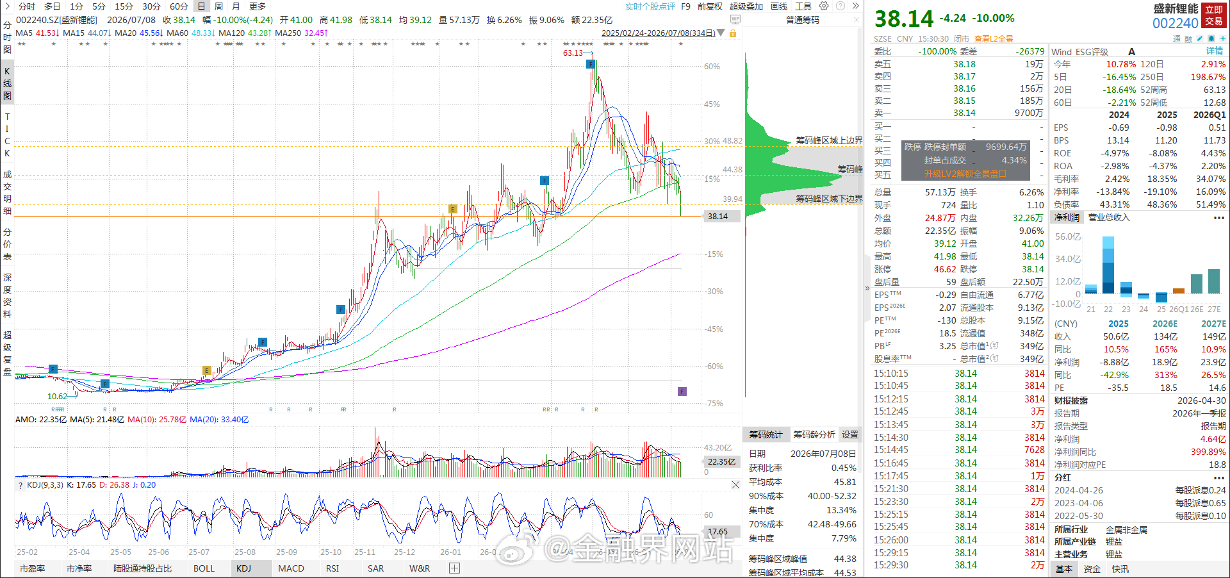1230x578 pixels.
Task: Click blue F marker at 63.13 peak
Action: tap(591, 64)
